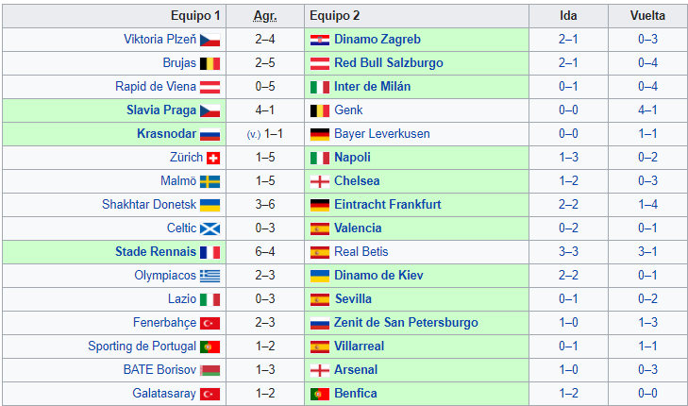This screenshot has height=406, width=688.
Task: Open the Villarreal team link
Action: point(359,347)
